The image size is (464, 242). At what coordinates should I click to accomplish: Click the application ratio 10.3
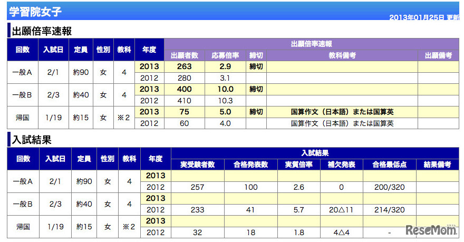[226, 101]
